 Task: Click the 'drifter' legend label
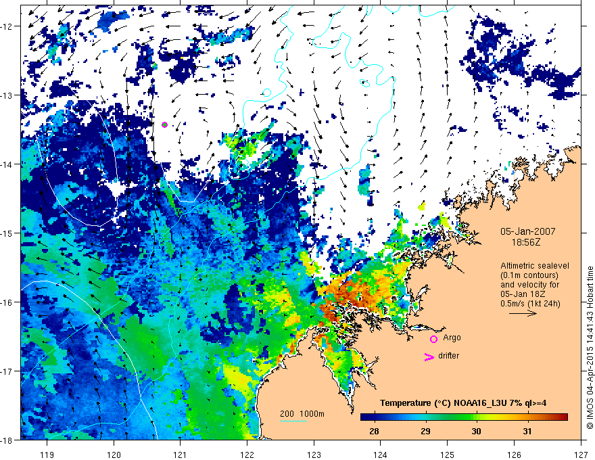[448, 356]
